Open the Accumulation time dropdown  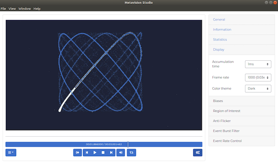(258, 64)
